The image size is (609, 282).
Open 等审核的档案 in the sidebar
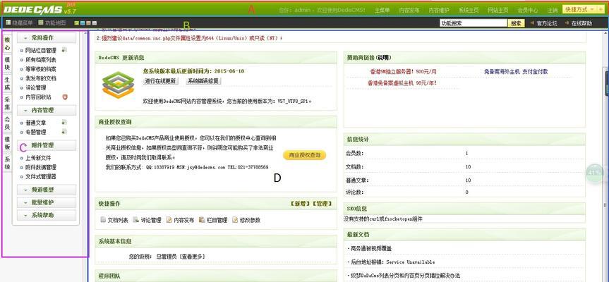click(41, 69)
